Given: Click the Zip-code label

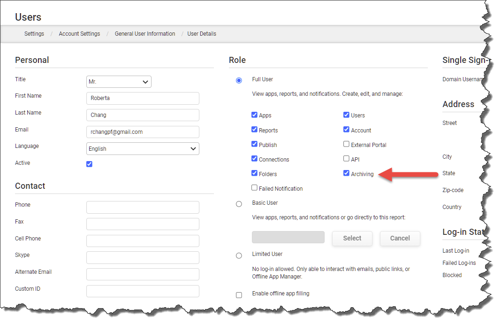Looking at the screenshot, I should coord(453,190).
